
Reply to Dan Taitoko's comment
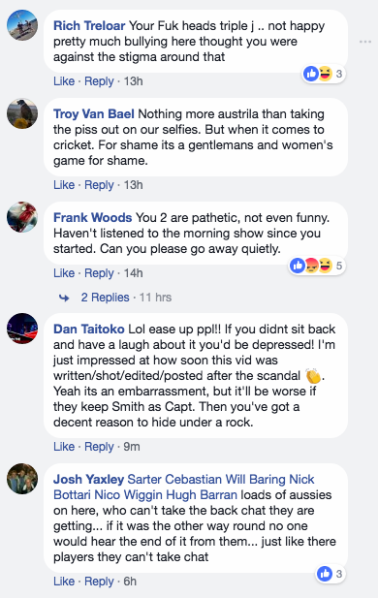[99, 447]
